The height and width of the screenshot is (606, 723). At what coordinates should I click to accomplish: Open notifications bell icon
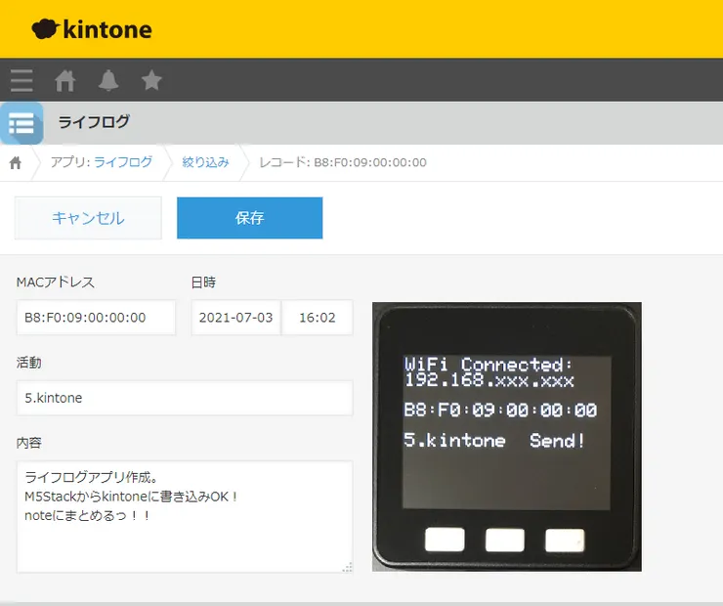pos(108,81)
